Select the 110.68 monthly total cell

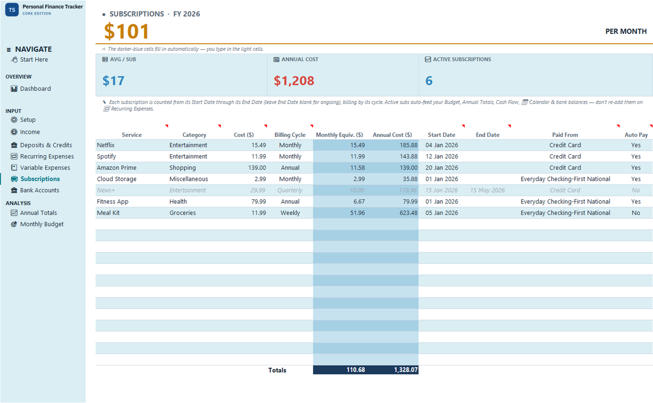(340, 370)
